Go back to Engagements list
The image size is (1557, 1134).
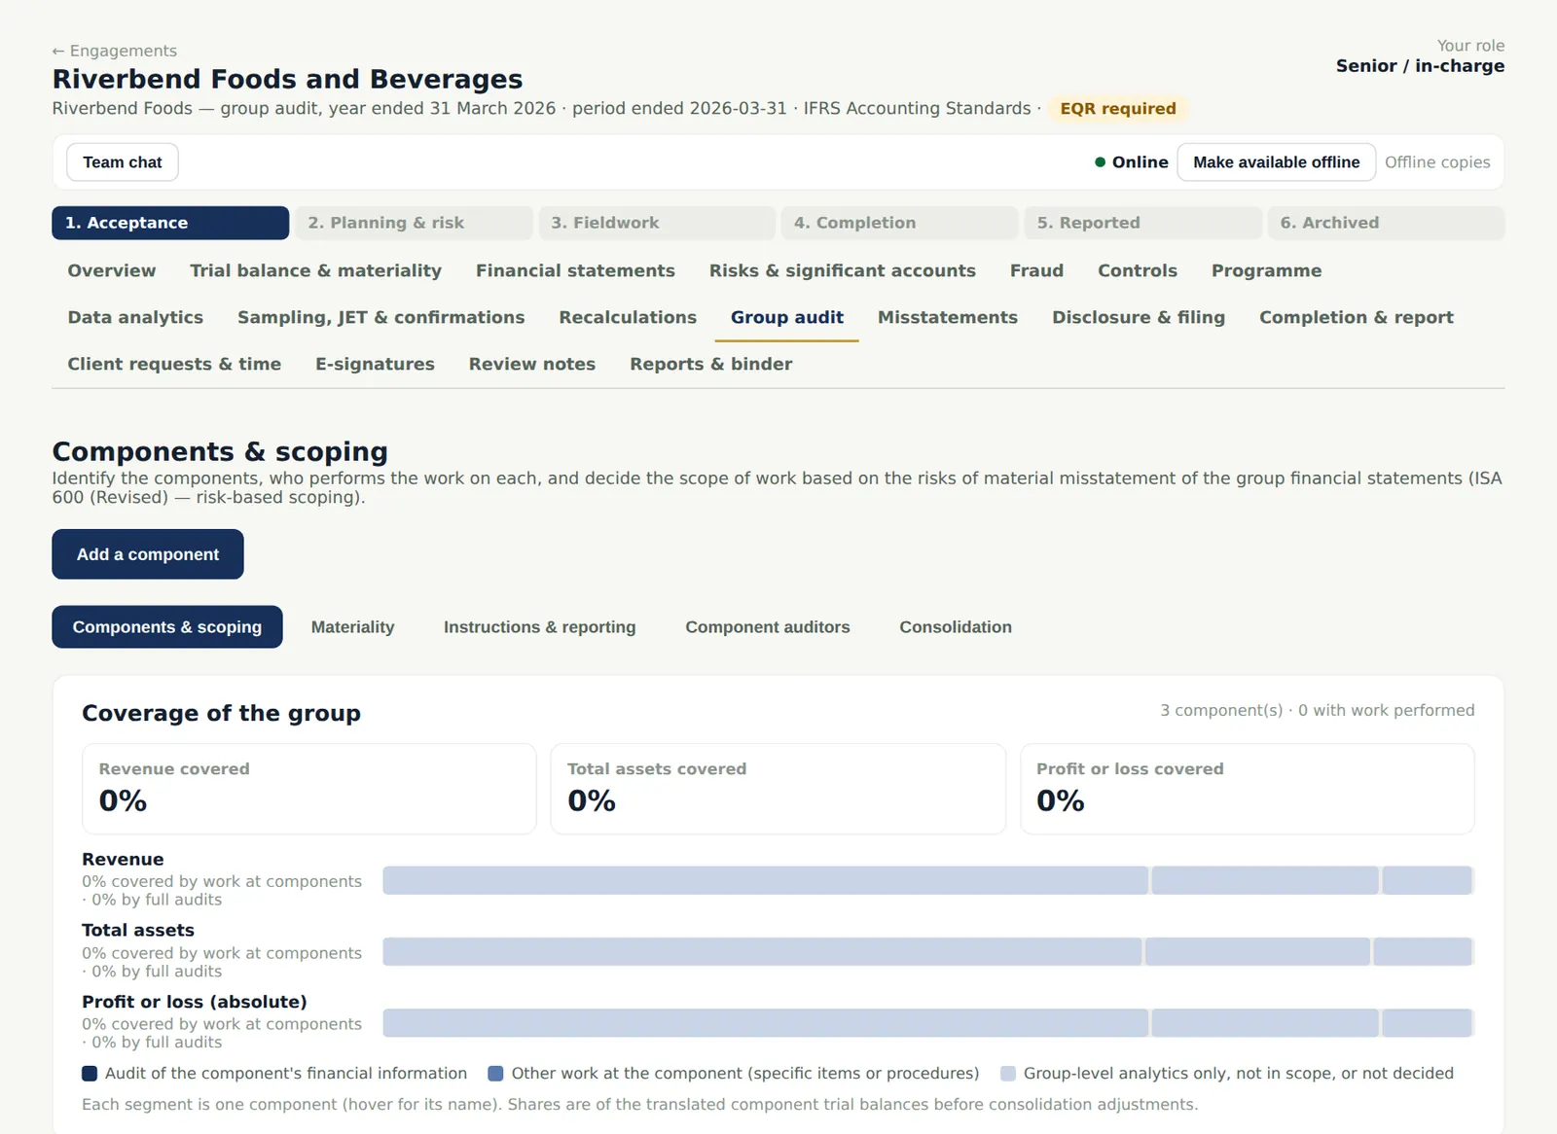115,51
